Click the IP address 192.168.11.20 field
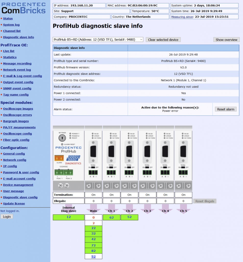The height and width of the screenshot is (262, 243). (79, 5)
